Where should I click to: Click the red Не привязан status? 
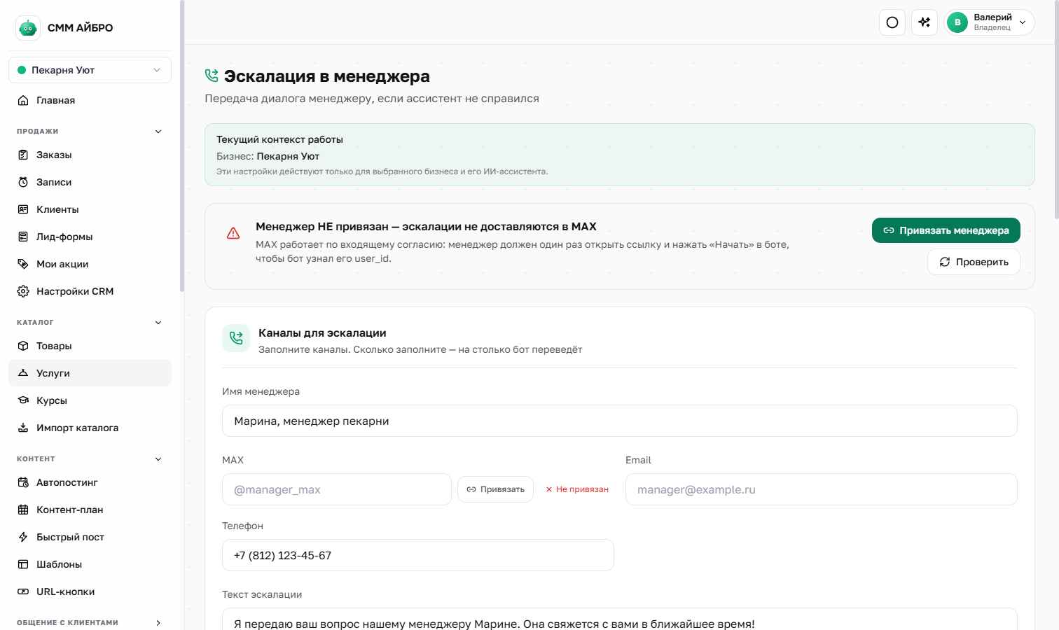pyautogui.click(x=577, y=489)
